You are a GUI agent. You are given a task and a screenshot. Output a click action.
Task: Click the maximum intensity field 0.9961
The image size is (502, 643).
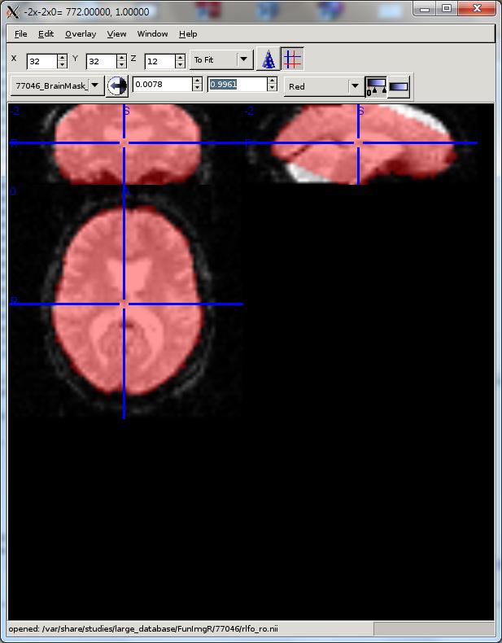(236, 85)
